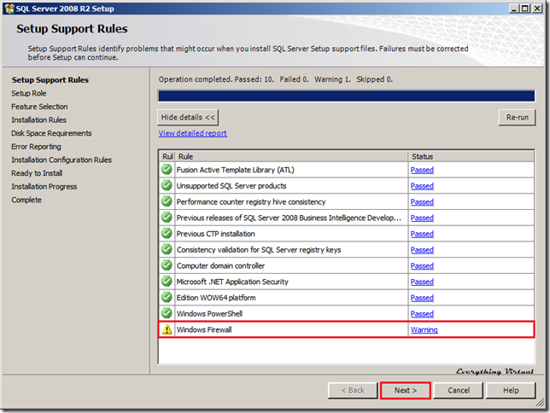Viewport: 550px width, 413px height.
Task: Click the narrow Rul column header
Action: pos(167,156)
